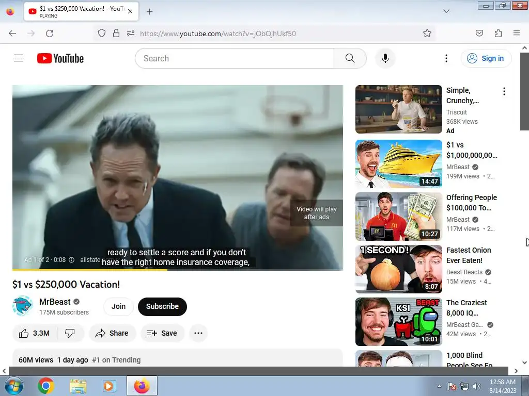Close the YouTube tab
The image size is (529, 396).
130,11
